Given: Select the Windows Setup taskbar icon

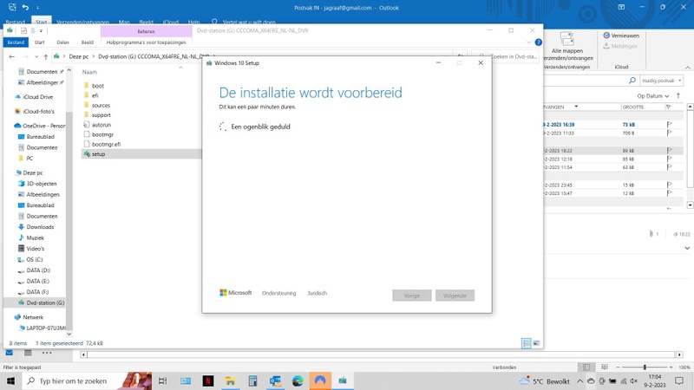Looking at the screenshot, I should click(343, 380).
